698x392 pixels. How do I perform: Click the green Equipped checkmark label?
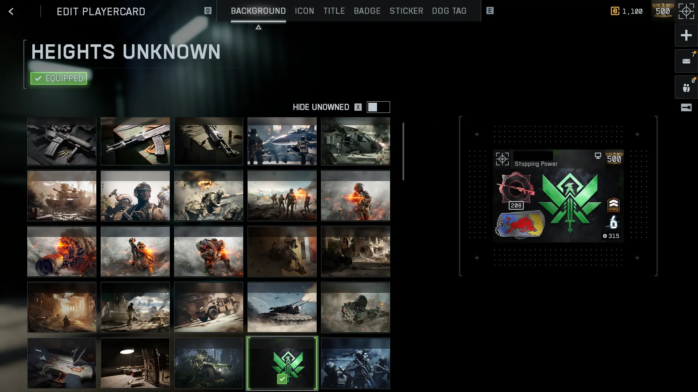tap(59, 78)
